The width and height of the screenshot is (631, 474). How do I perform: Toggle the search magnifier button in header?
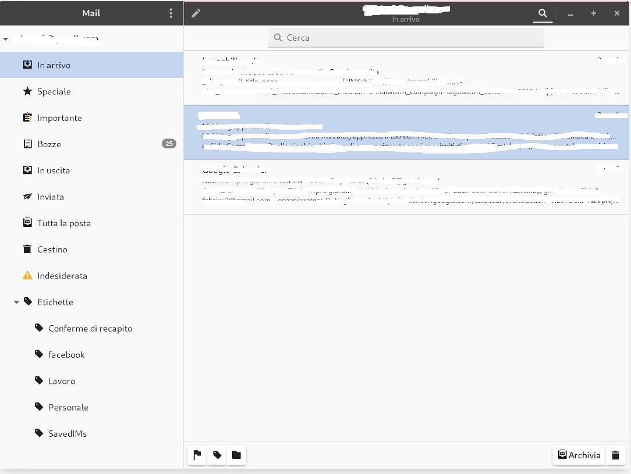tap(543, 13)
